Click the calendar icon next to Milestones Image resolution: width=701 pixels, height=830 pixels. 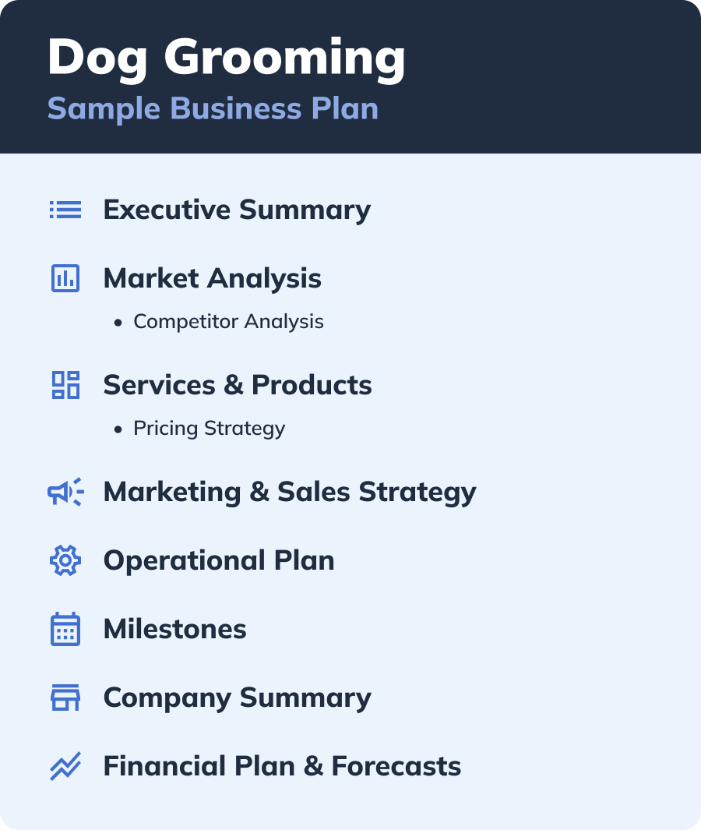pos(65,629)
